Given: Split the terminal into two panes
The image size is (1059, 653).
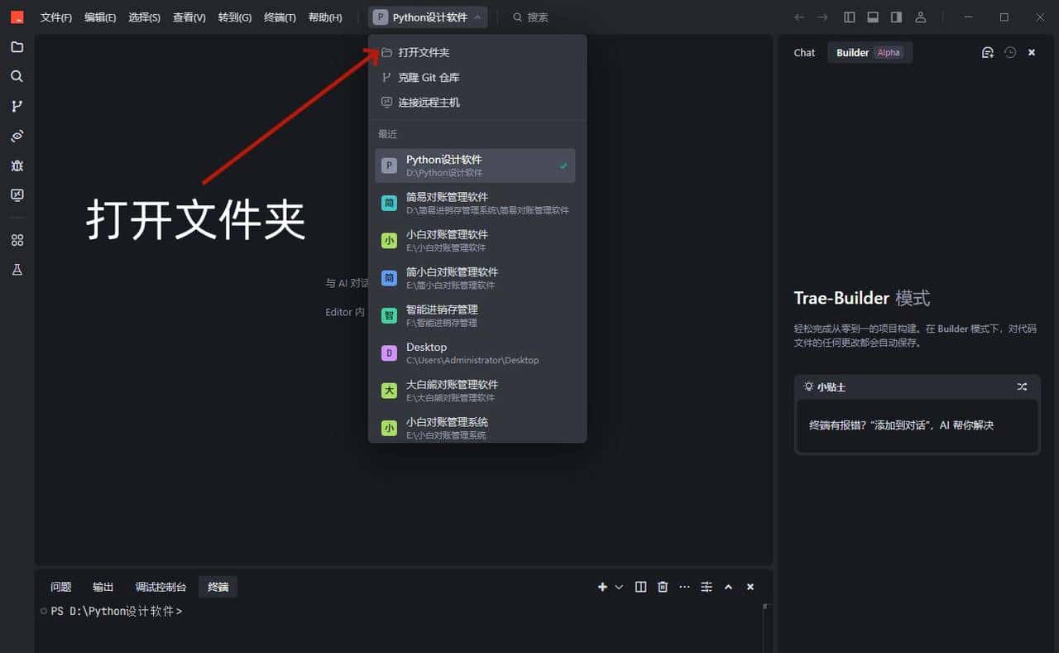Looking at the screenshot, I should [x=640, y=587].
